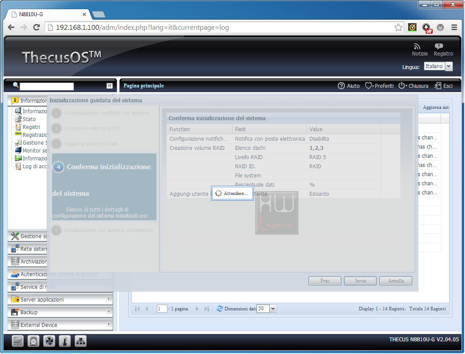Click the Norton checkmark extension icon
Viewport: 465px width, 354px height.
pyautogui.click(x=412, y=27)
